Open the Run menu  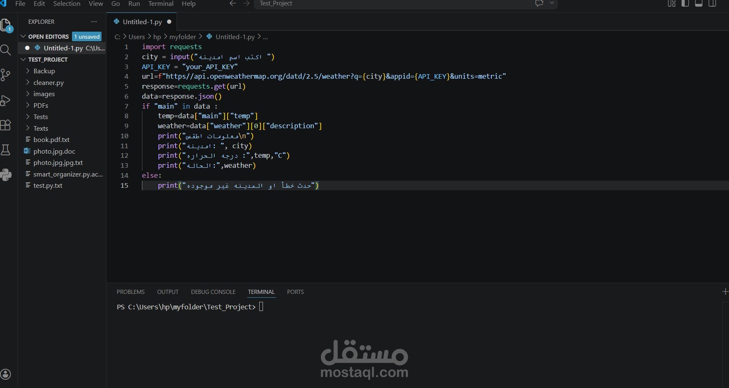(134, 3)
